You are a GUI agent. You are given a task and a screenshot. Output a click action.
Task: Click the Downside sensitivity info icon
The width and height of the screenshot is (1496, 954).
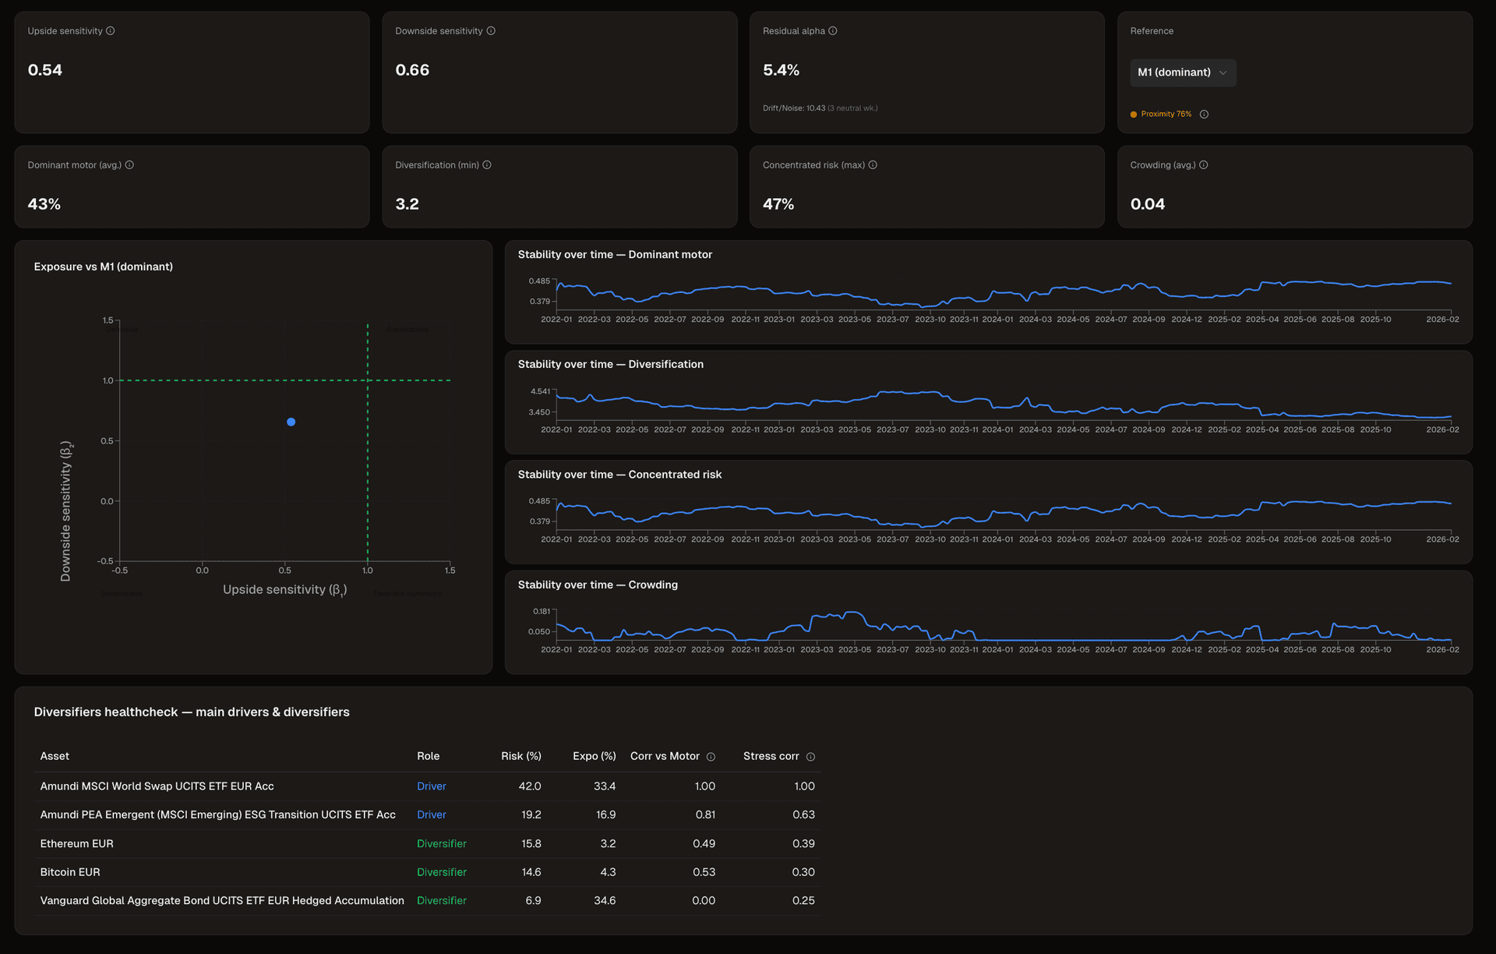tap(490, 30)
